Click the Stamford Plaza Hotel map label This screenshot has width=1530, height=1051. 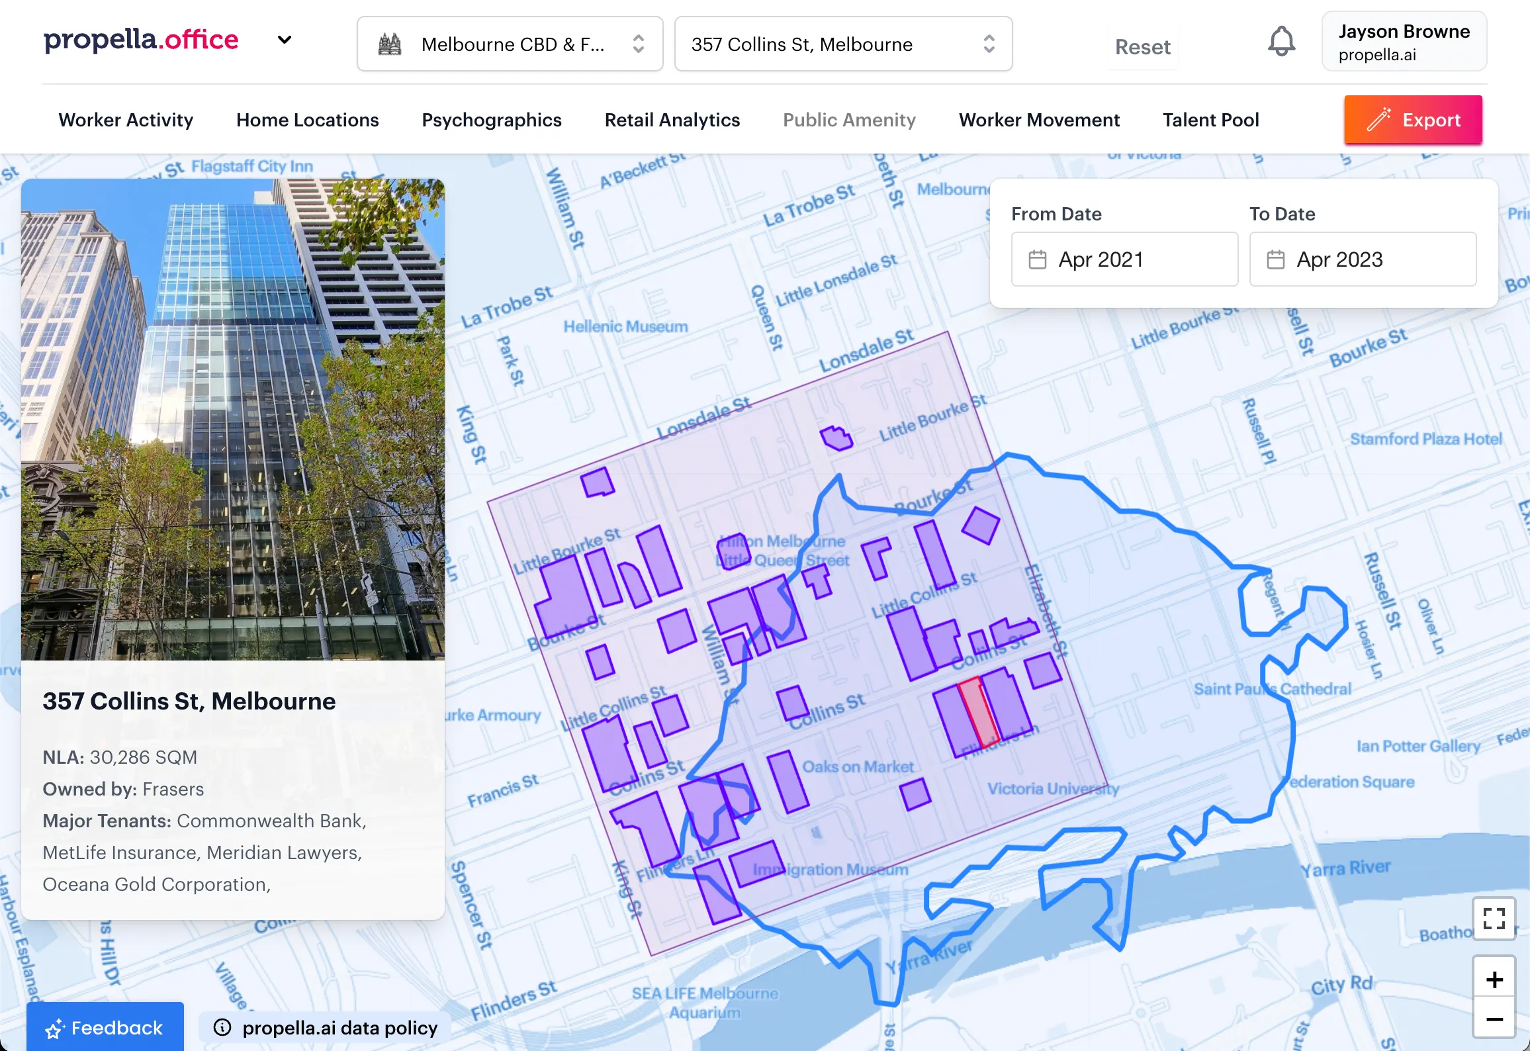point(1426,439)
